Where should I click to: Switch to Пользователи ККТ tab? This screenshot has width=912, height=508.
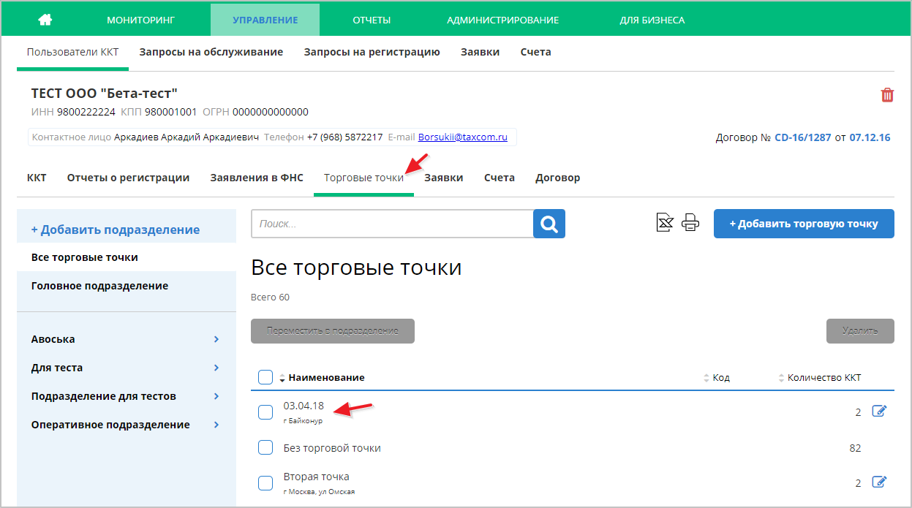click(x=72, y=52)
